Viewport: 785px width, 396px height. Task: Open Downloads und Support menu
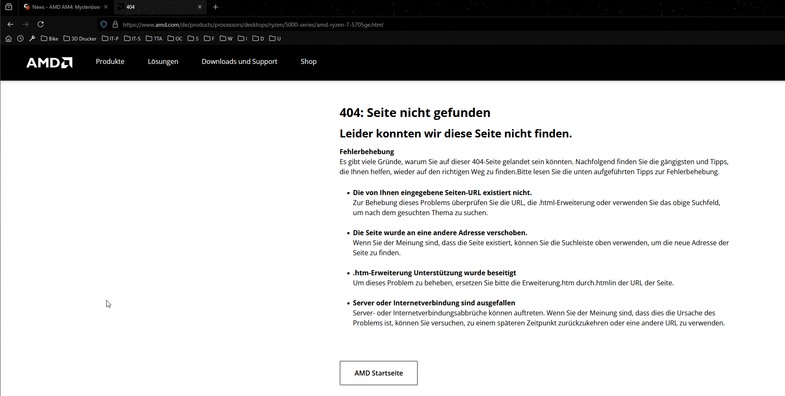(240, 62)
